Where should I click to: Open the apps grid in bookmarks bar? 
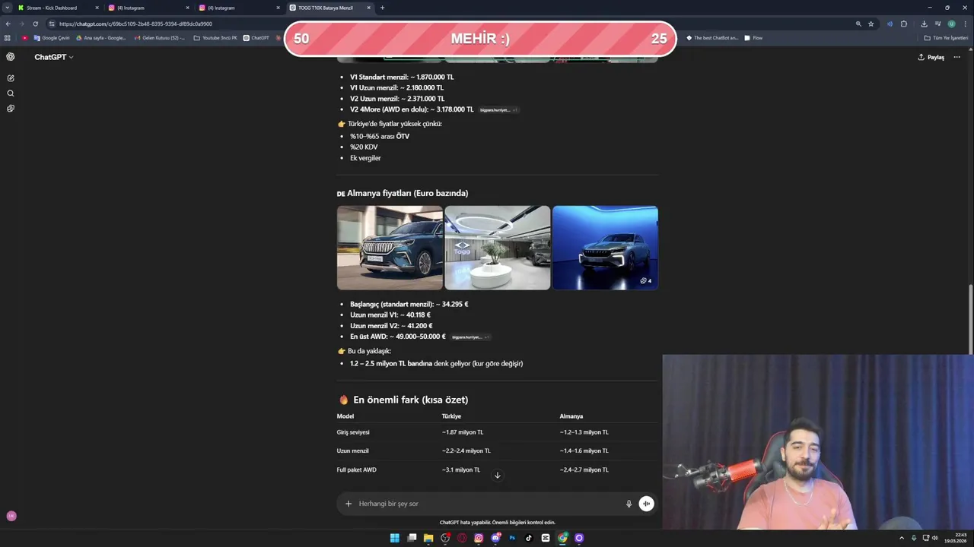8,38
